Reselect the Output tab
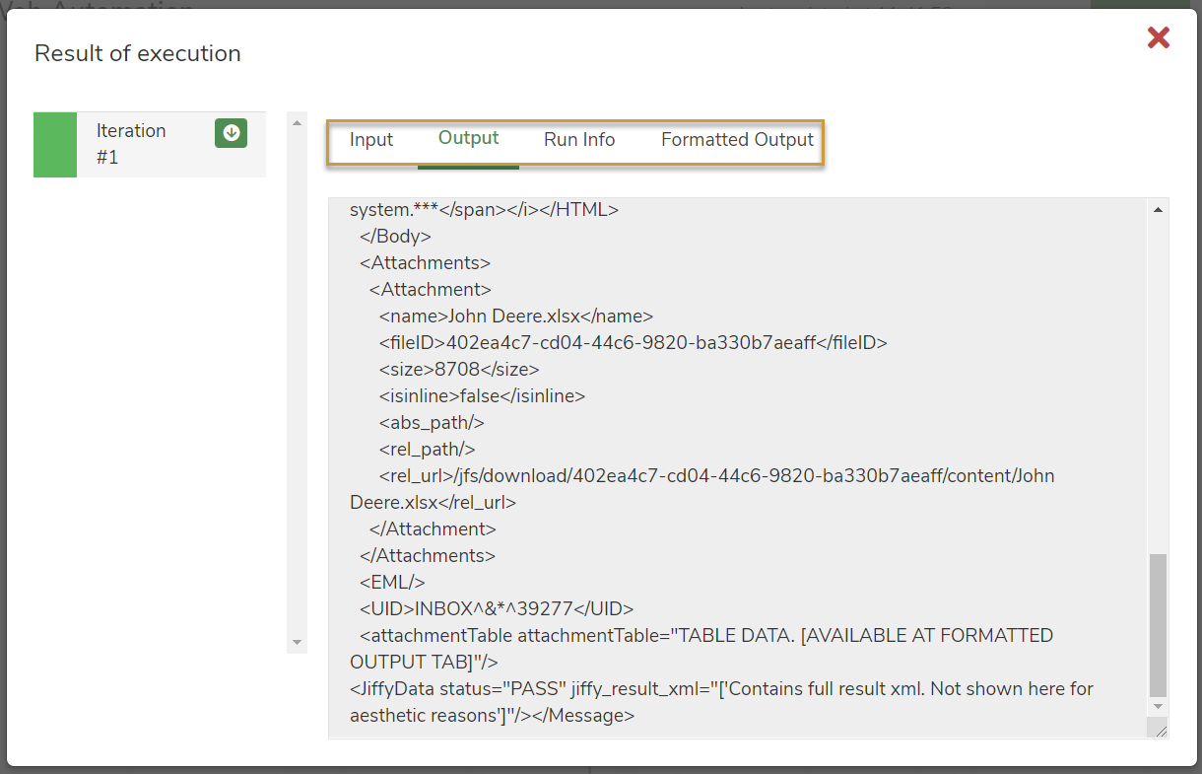1202x774 pixels. [467, 139]
